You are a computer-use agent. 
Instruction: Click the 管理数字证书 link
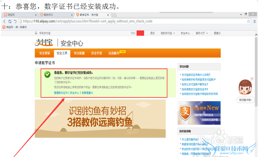[61, 93]
